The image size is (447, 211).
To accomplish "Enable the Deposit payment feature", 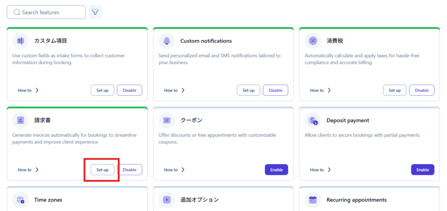I will (x=423, y=170).
